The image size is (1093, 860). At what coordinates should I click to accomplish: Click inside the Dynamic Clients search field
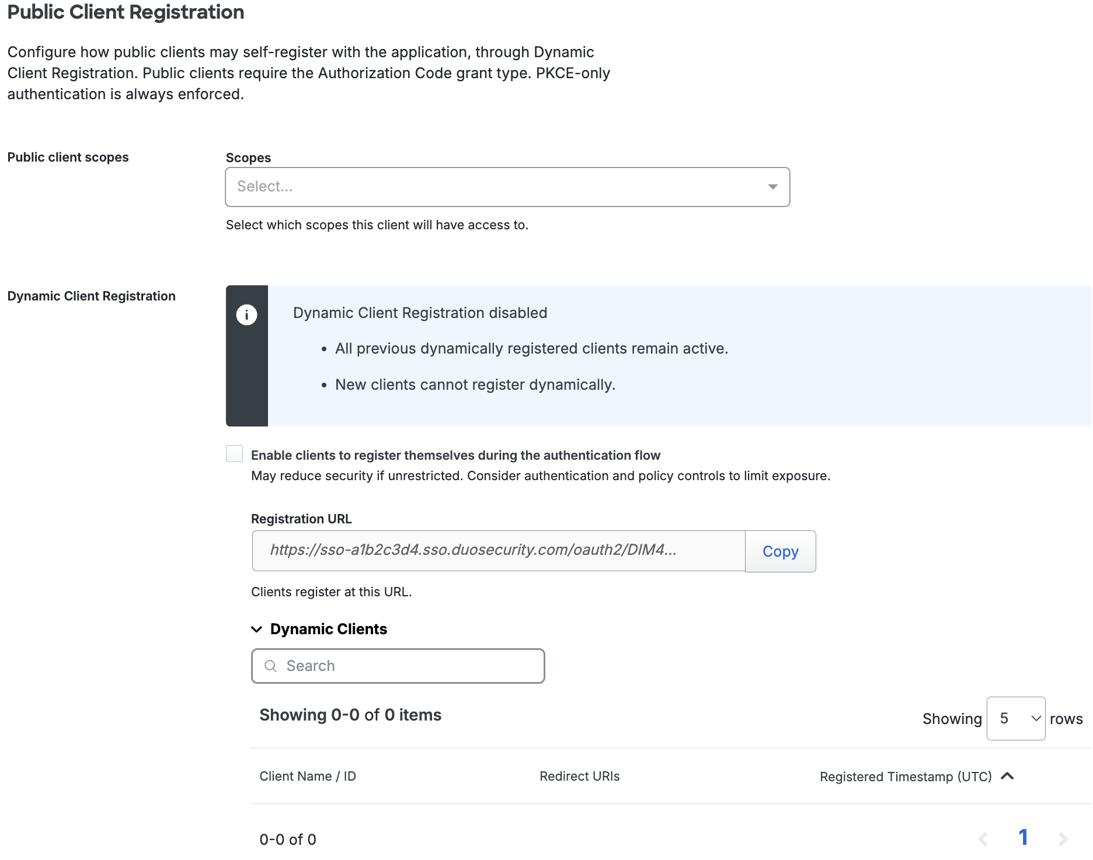398,665
